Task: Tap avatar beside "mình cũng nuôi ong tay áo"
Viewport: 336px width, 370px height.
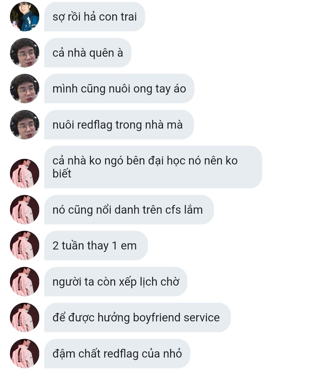Action: [x=25, y=88]
